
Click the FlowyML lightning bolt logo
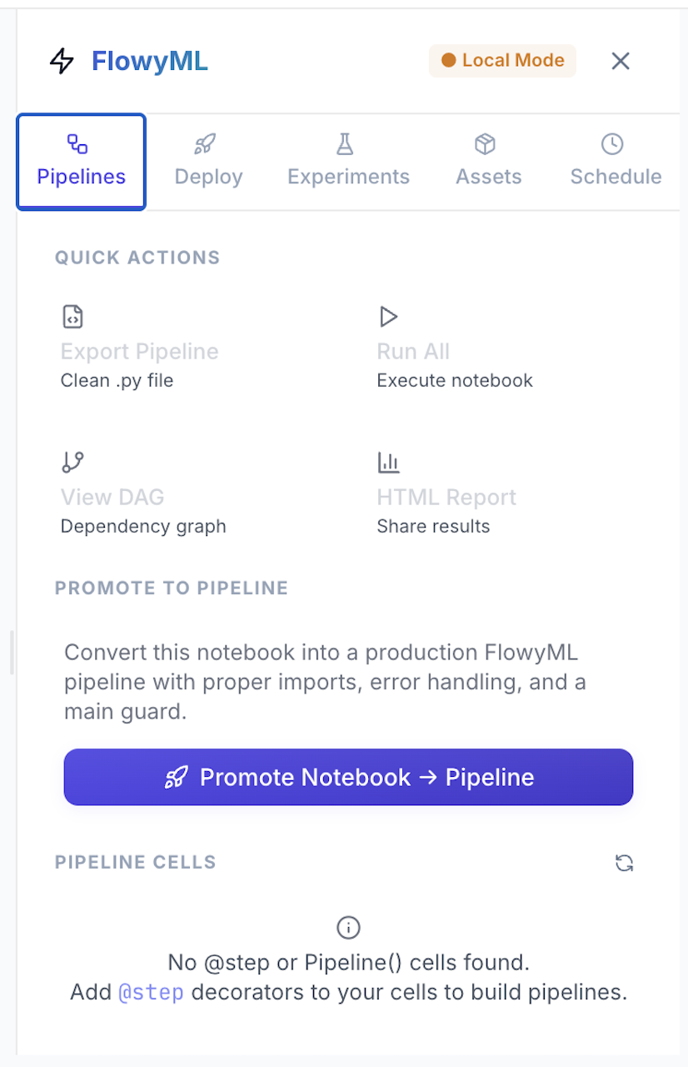point(62,60)
